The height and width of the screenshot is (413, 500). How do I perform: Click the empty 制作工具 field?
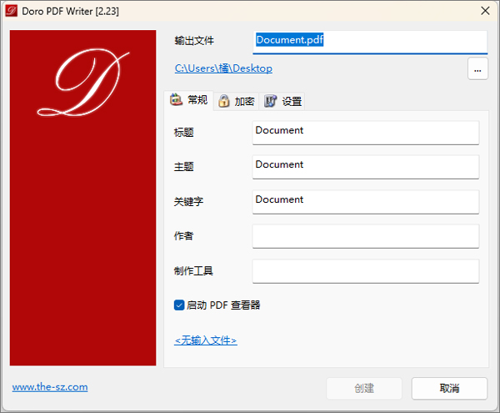click(x=366, y=271)
